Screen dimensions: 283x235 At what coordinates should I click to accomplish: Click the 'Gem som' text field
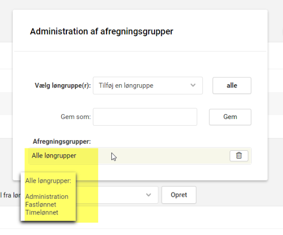tap(145, 117)
